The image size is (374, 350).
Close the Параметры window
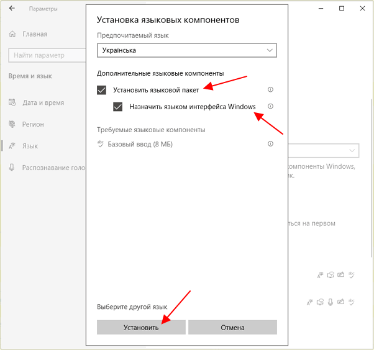point(362,9)
